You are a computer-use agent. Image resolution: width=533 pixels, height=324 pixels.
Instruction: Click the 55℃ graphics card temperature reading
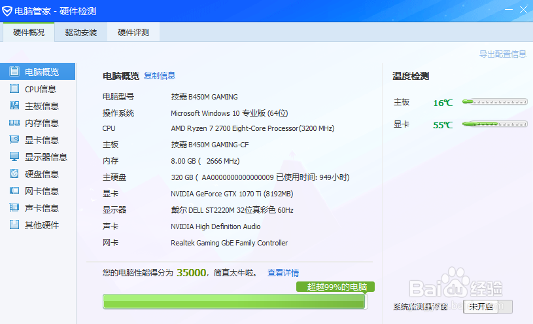pyautogui.click(x=443, y=125)
